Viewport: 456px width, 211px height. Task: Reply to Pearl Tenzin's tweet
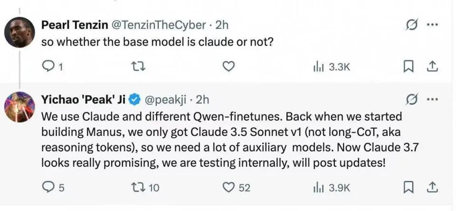(48, 67)
